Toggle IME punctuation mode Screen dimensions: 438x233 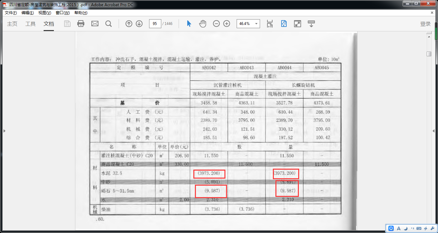click(x=412, y=229)
